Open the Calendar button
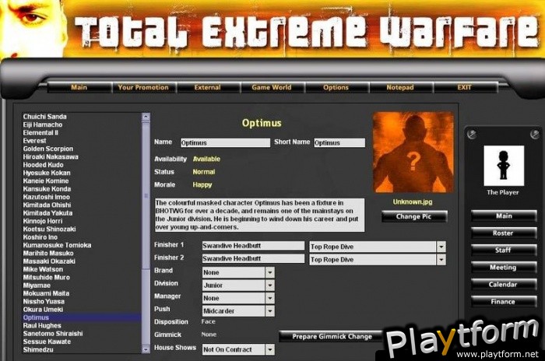This screenshot has width=545, height=361. tap(504, 284)
